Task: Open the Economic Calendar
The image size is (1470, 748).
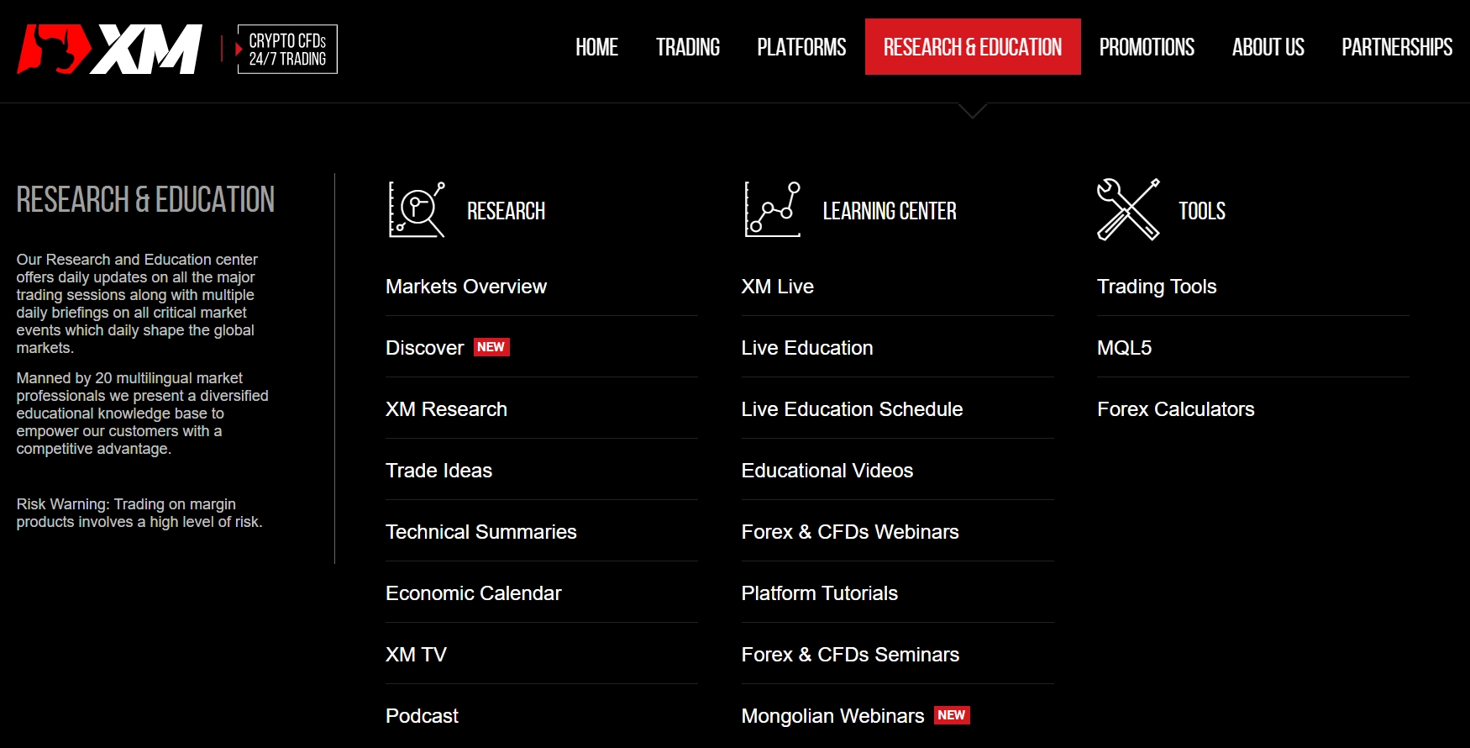Action: pyautogui.click(x=474, y=593)
